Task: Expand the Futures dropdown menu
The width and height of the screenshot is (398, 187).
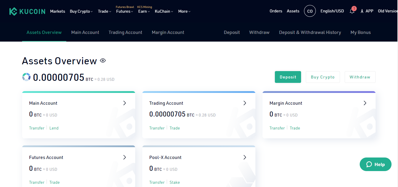Action: tap(124, 11)
